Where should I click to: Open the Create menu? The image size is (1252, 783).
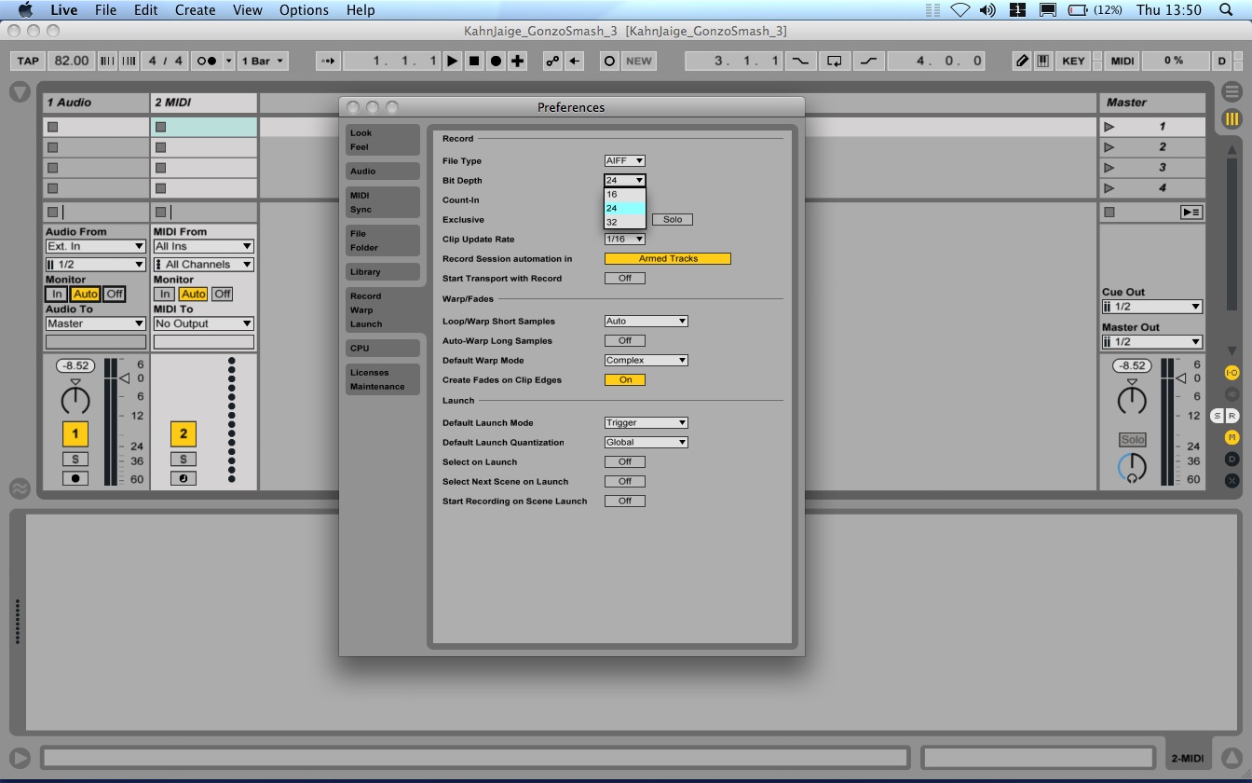195,10
